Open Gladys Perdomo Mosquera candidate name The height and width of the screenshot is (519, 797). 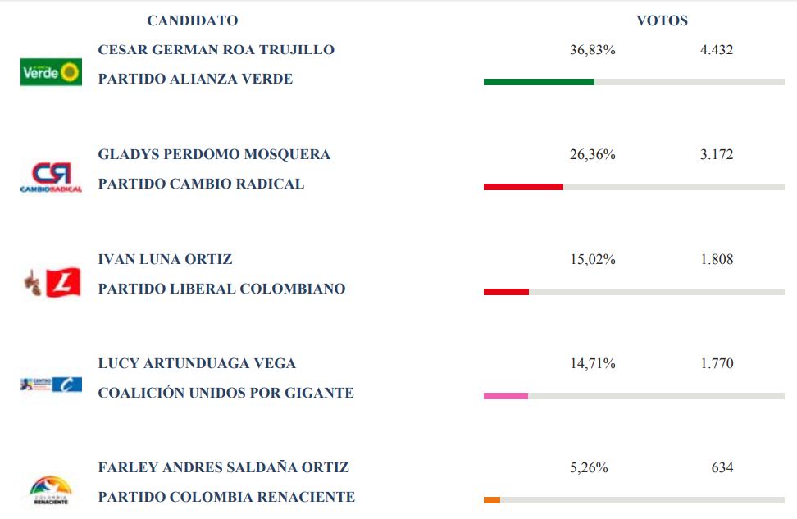(214, 154)
